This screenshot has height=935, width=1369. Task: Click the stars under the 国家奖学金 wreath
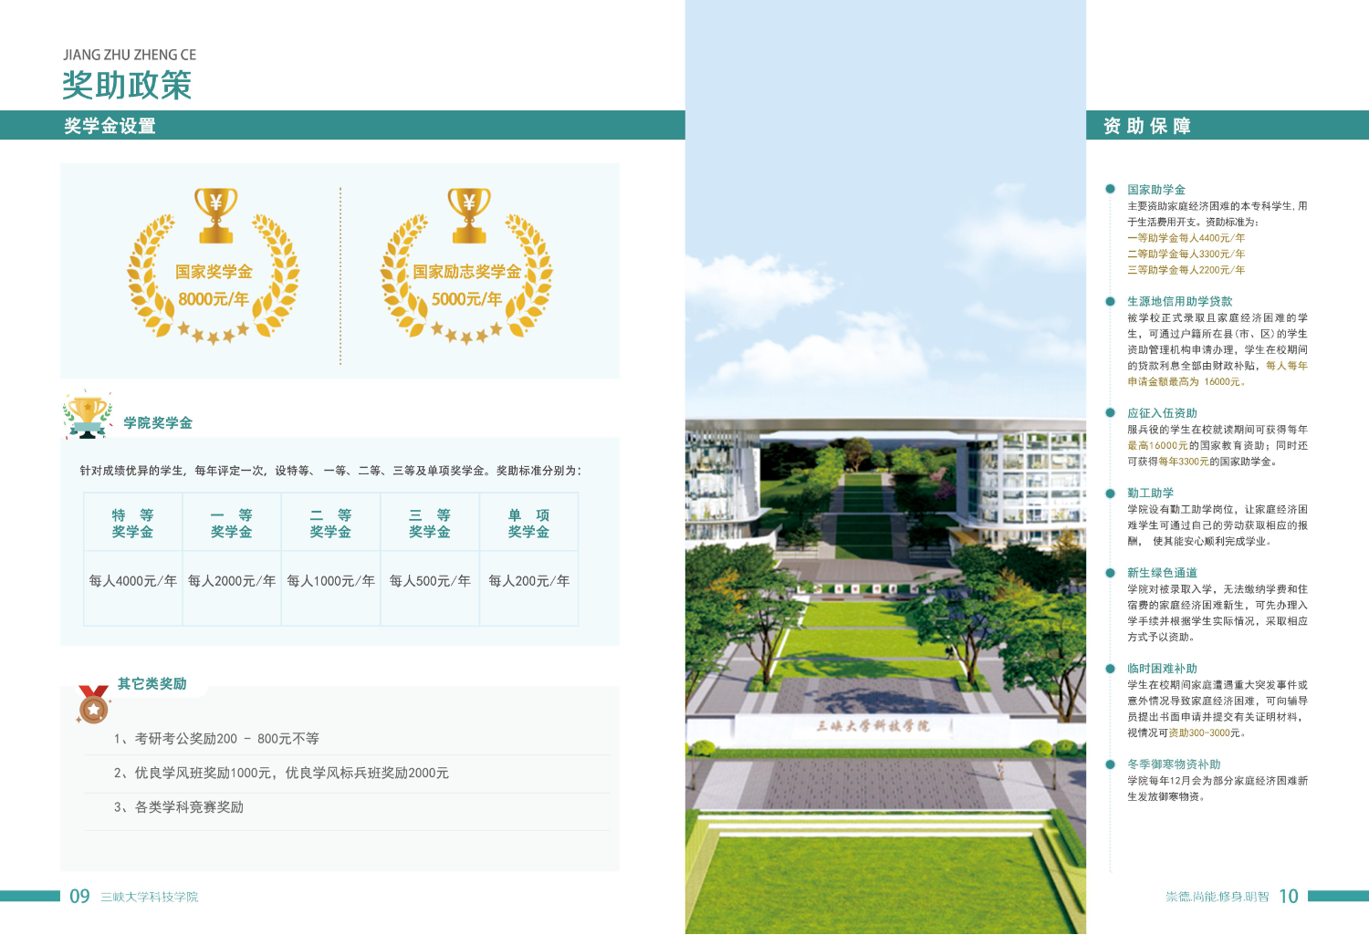tap(214, 333)
